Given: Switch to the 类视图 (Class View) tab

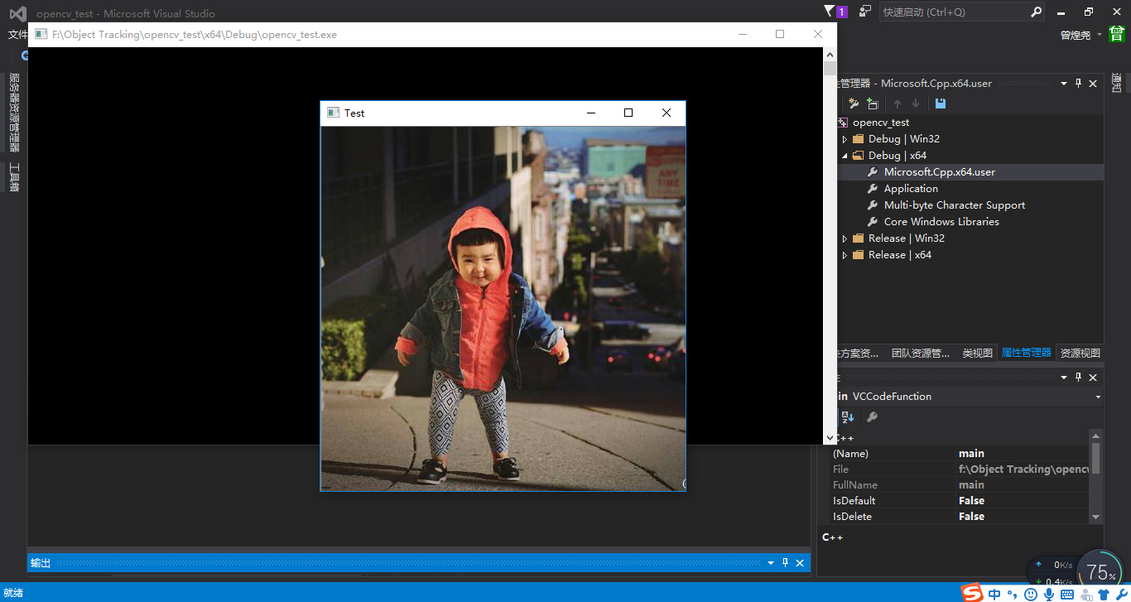Looking at the screenshot, I should click(977, 353).
